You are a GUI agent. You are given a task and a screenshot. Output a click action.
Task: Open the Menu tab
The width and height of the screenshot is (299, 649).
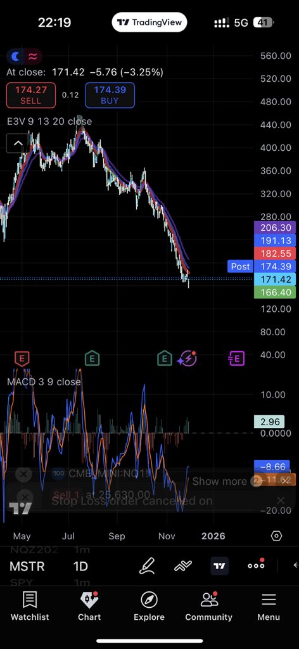[269, 606]
